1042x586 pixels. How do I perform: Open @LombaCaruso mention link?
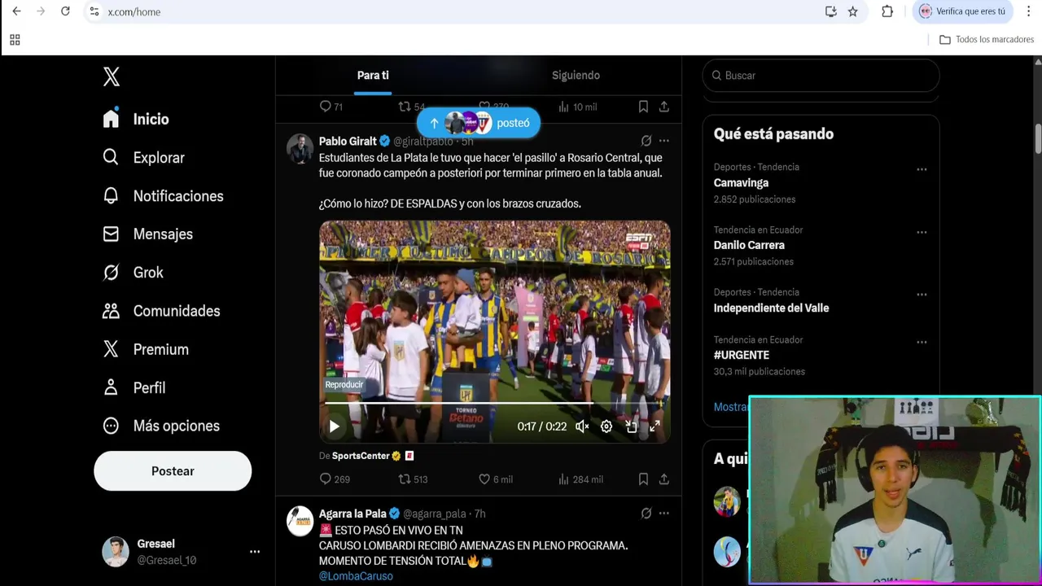(356, 576)
